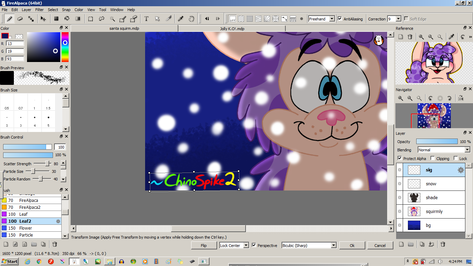473x266 pixels.
Task: Open the Layer menu
Action: pyautogui.click(x=26, y=10)
